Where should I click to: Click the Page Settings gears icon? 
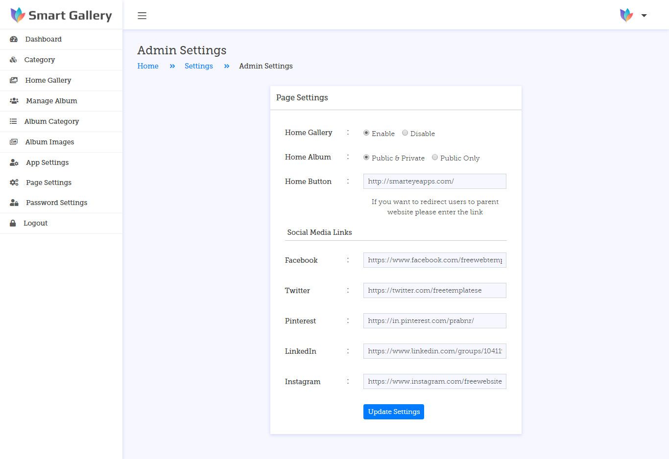click(x=14, y=183)
